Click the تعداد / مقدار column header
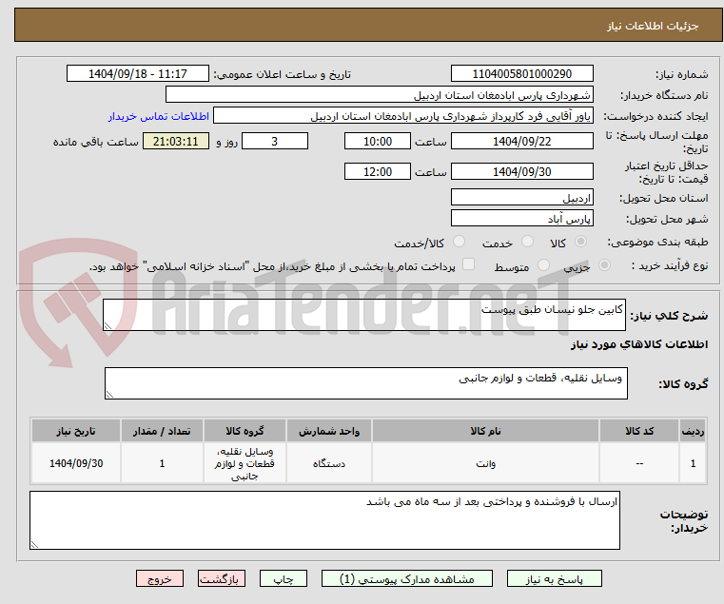 pyautogui.click(x=162, y=431)
